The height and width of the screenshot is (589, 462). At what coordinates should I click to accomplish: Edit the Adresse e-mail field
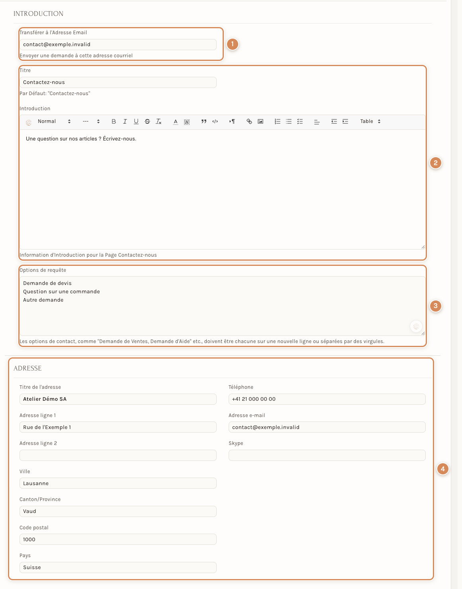pyautogui.click(x=327, y=427)
